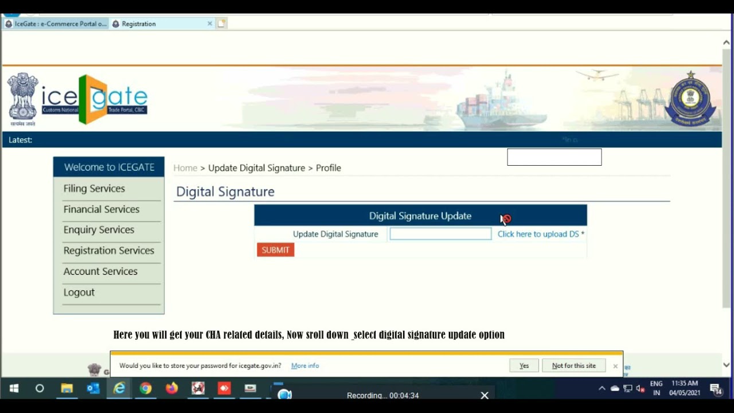Close the recording overlay with the X

click(x=485, y=395)
